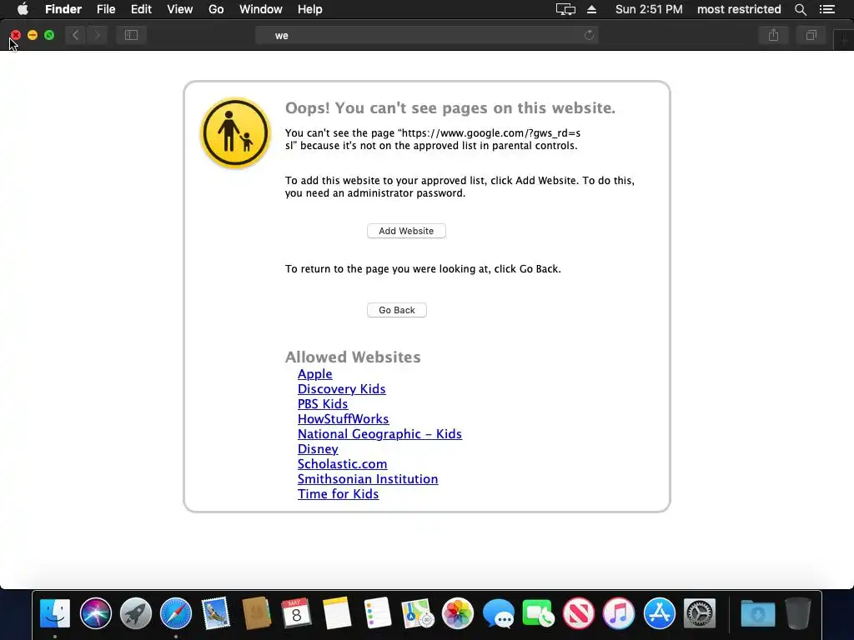This screenshot has height=640, width=854.
Task: Open the Mail app in the Dock
Action: point(216,613)
